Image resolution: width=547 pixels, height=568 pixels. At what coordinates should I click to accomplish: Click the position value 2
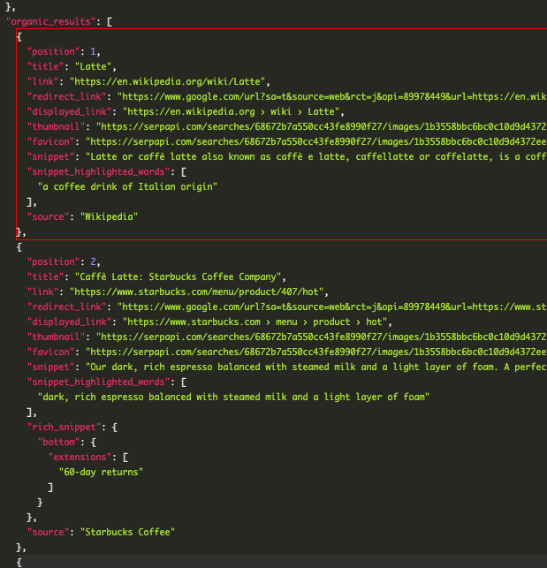tap(93, 261)
